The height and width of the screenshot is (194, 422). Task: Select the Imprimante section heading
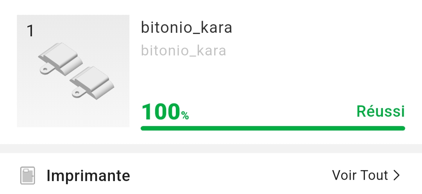88,176
